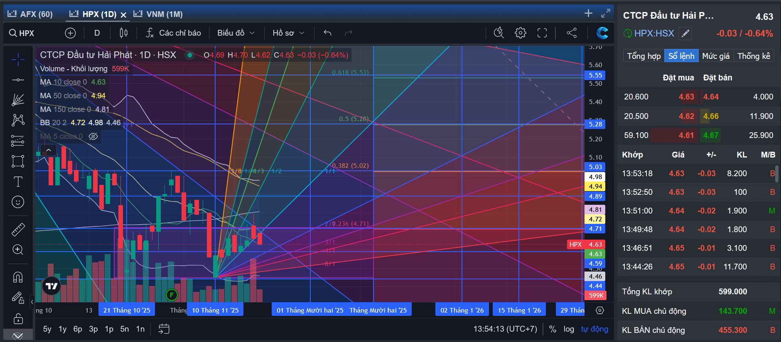
Task: Activate the text annotation tool
Action: point(18,182)
